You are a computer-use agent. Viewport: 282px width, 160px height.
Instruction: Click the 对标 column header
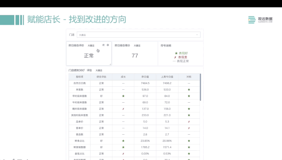click(x=189, y=77)
